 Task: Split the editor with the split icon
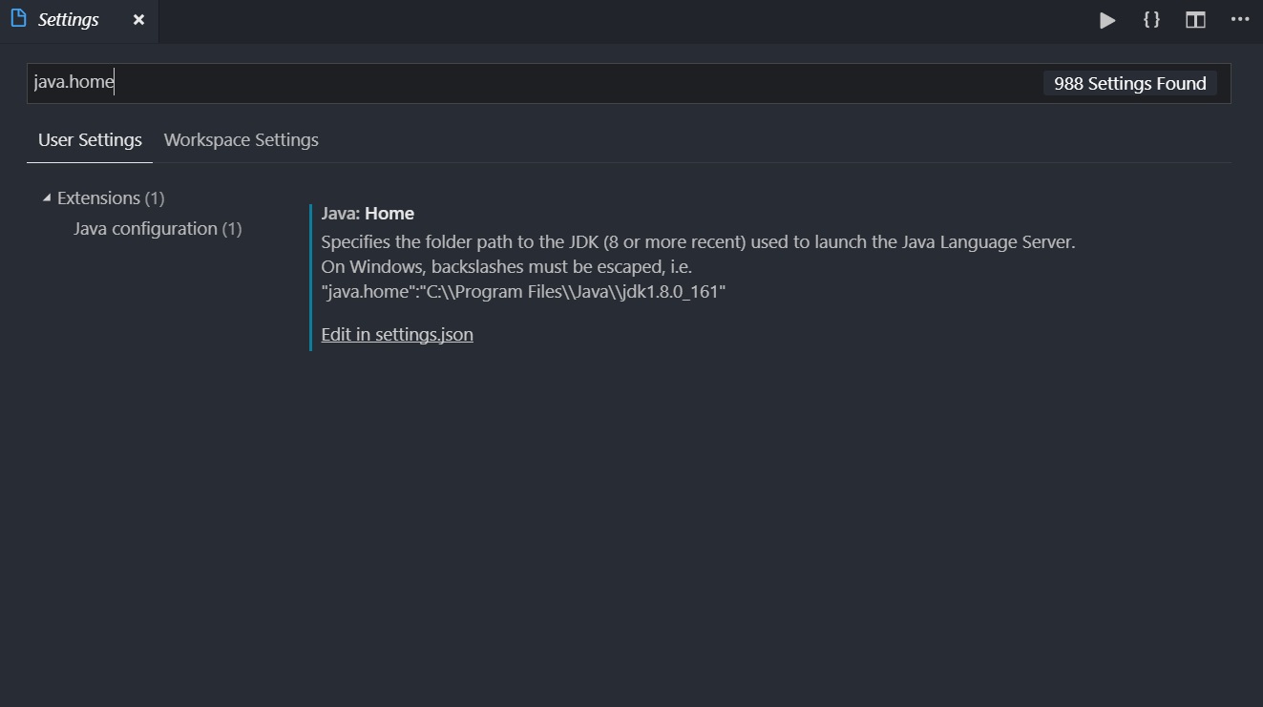tap(1195, 20)
